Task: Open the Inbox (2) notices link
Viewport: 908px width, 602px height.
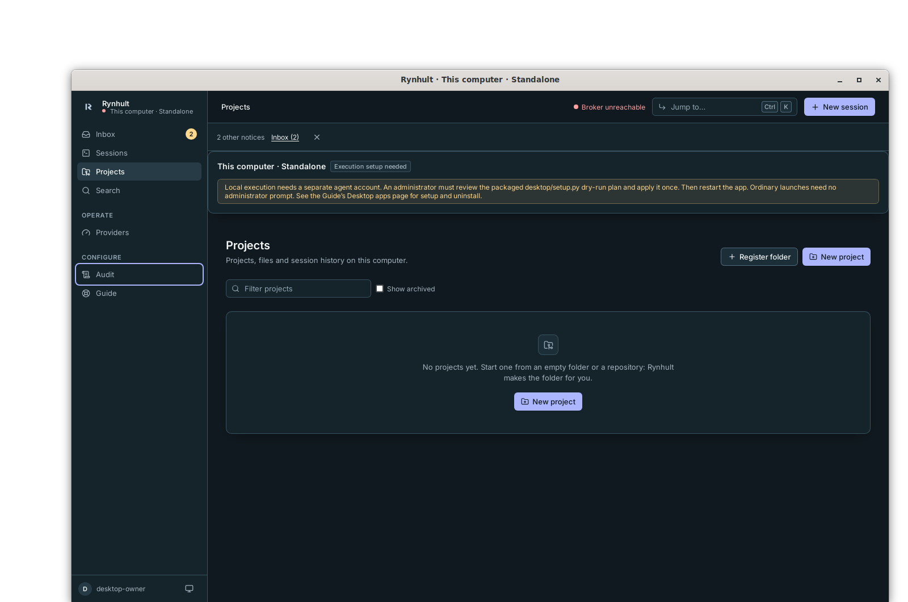Action: 285,137
